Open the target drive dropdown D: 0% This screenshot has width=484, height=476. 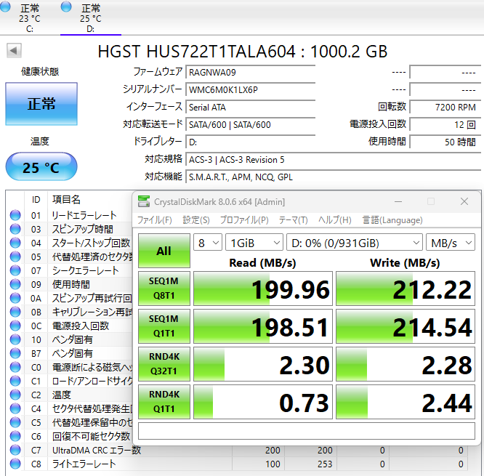pyautogui.click(x=355, y=243)
